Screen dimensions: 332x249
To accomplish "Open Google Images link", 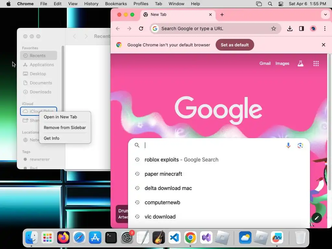I will coord(282,64).
